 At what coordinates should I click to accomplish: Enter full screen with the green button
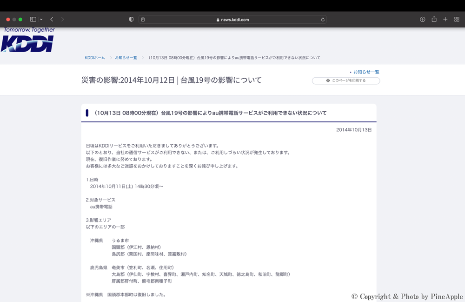[x=20, y=20]
